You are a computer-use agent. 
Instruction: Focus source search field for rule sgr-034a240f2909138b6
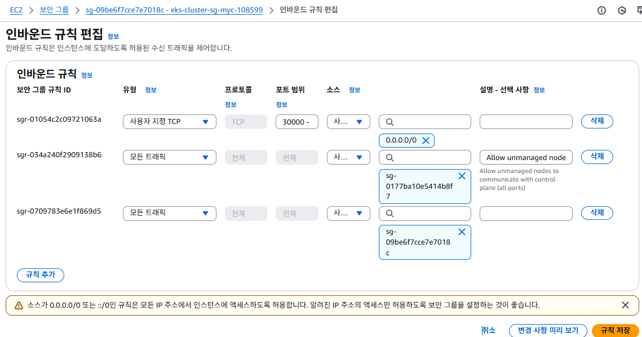tap(425, 157)
